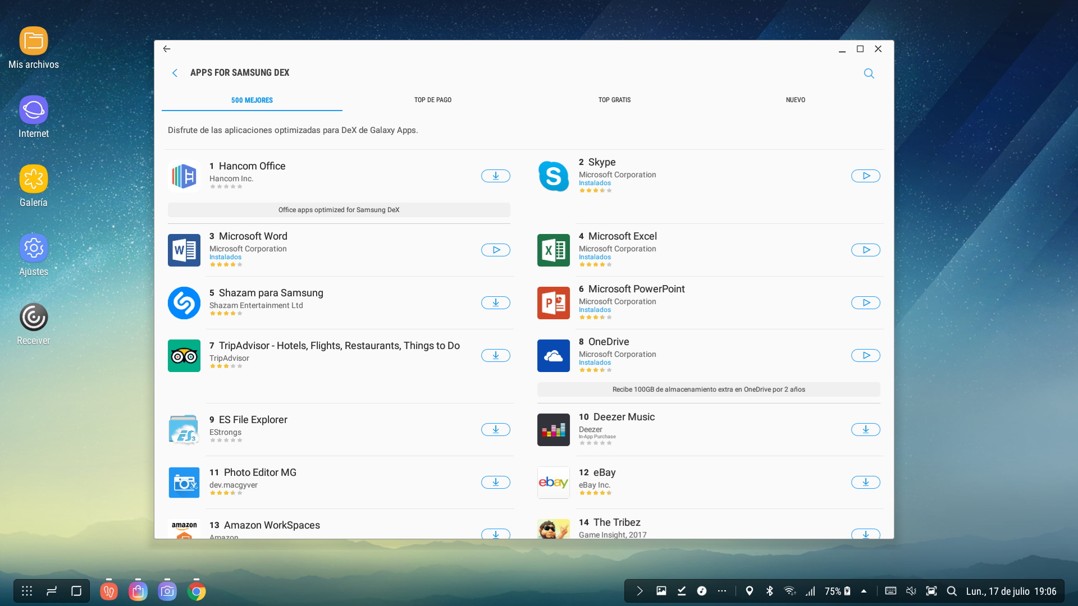The width and height of the screenshot is (1078, 606).
Task: Open Galaxy Apps from the taskbar
Action: pyautogui.click(x=138, y=591)
